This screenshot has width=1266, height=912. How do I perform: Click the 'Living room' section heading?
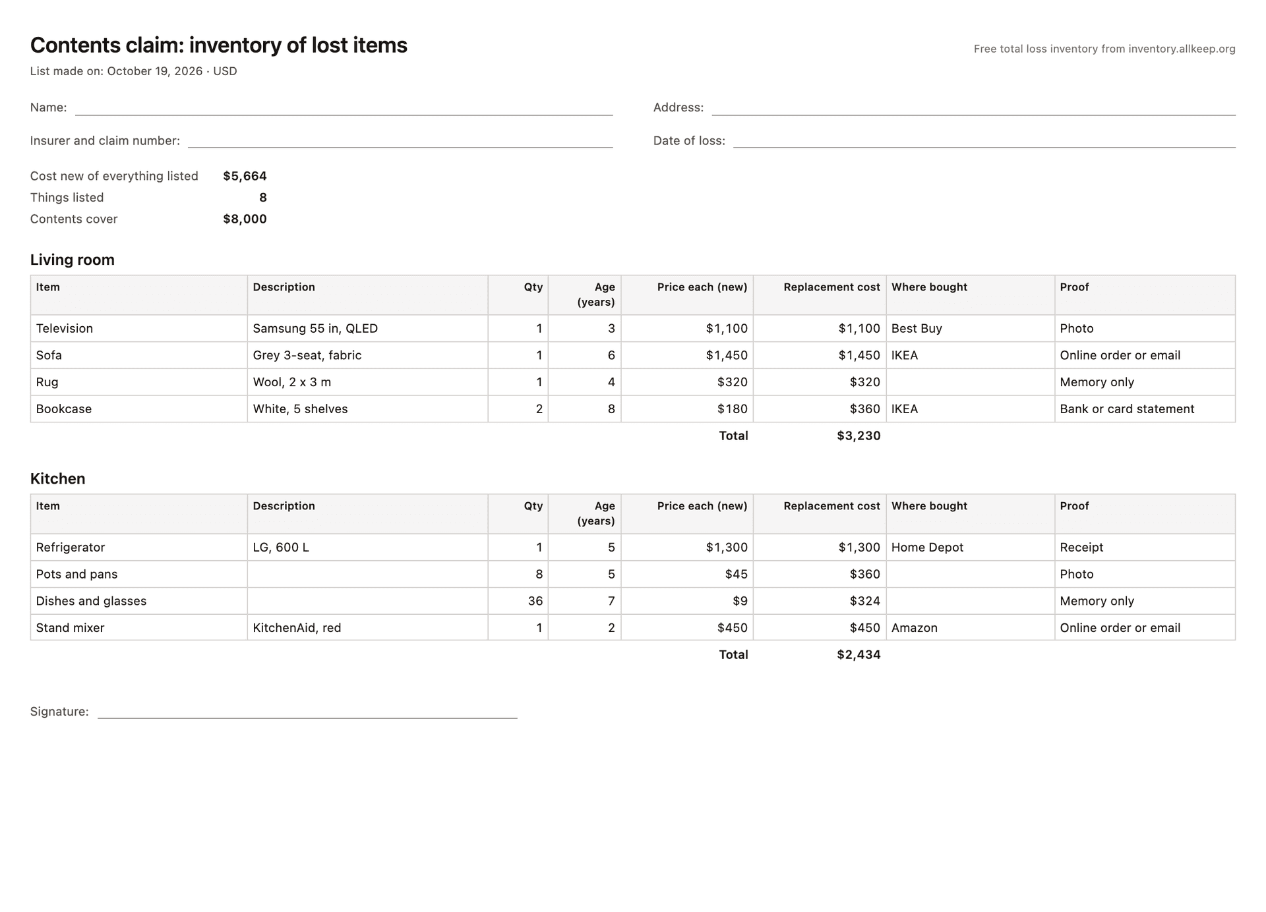point(73,260)
